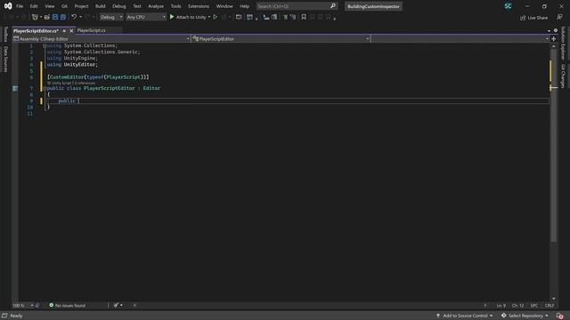Click Add to Source Control
This screenshot has height=320, width=570.
point(465,316)
